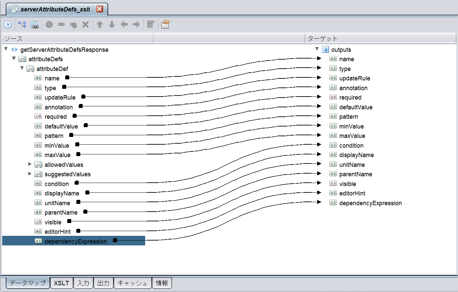The height and width of the screenshot is (292, 458).
Task: Click the move right arrow toolbar icon
Action: coord(136,24)
